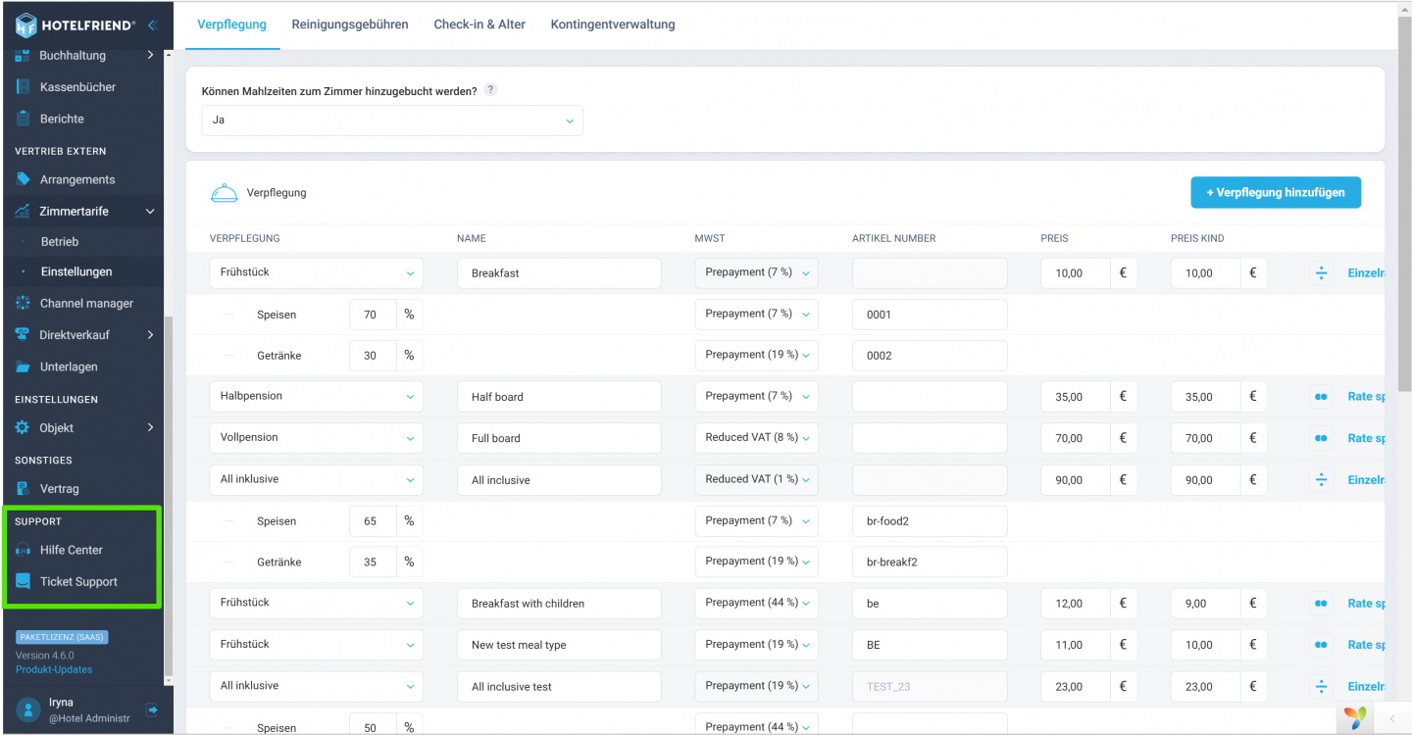Open the Produkt-Updates link
The height and width of the screenshot is (735, 1412).
point(54,669)
